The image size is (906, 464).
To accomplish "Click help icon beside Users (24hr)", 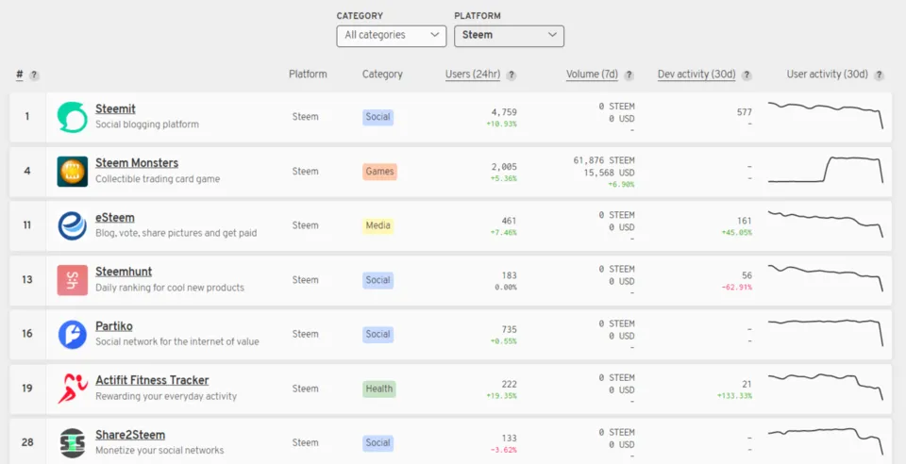I will pos(512,75).
